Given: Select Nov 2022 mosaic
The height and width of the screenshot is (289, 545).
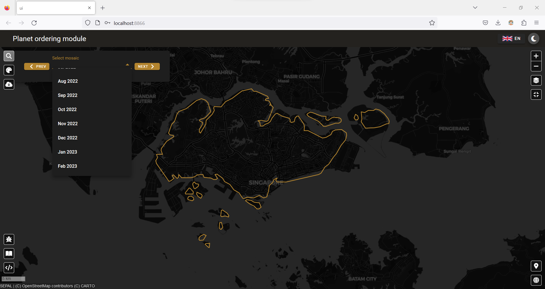Looking at the screenshot, I should click(92, 124).
